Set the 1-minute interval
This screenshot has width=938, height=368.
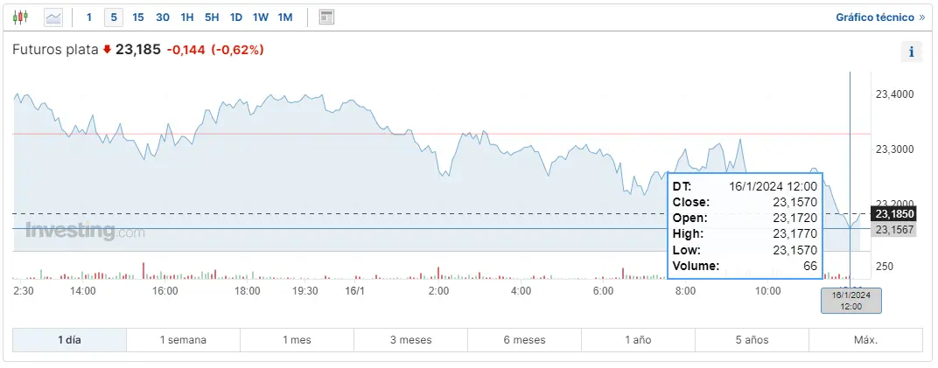[x=88, y=17]
